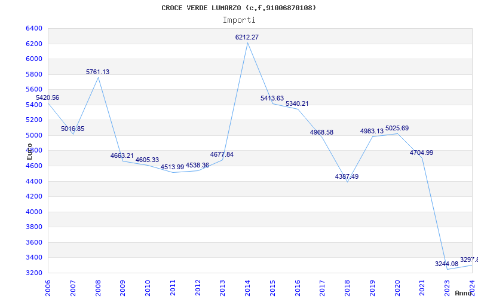Viewport: 478px width, 299px height.
Task: Select the 4000 y-axis tick label
Action: point(34,212)
